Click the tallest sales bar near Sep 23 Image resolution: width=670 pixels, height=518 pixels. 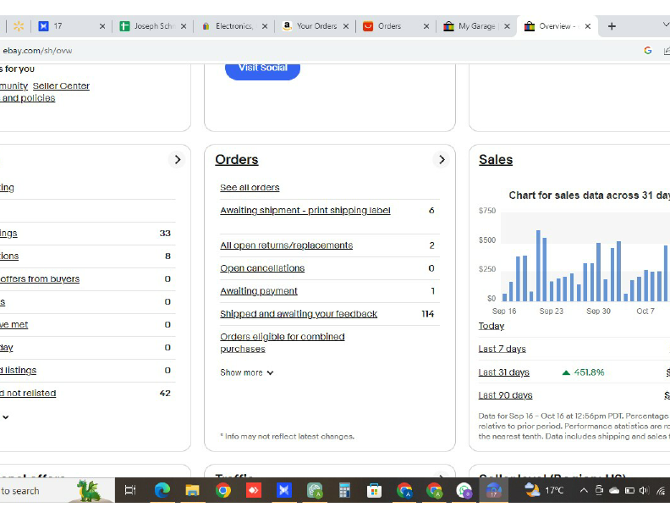click(x=538, y=266)
